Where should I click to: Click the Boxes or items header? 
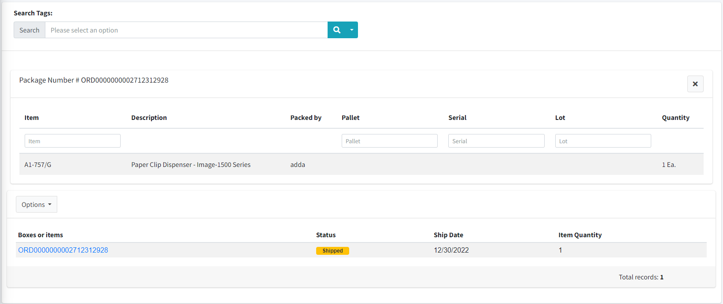(41, 235)
